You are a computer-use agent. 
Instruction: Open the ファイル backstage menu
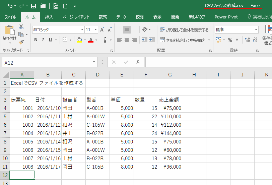(x=10, y=17)
